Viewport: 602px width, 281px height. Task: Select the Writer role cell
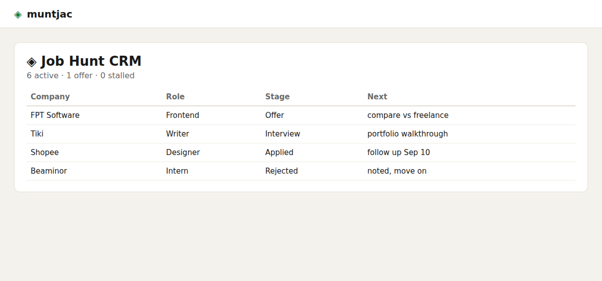[212, 134]
